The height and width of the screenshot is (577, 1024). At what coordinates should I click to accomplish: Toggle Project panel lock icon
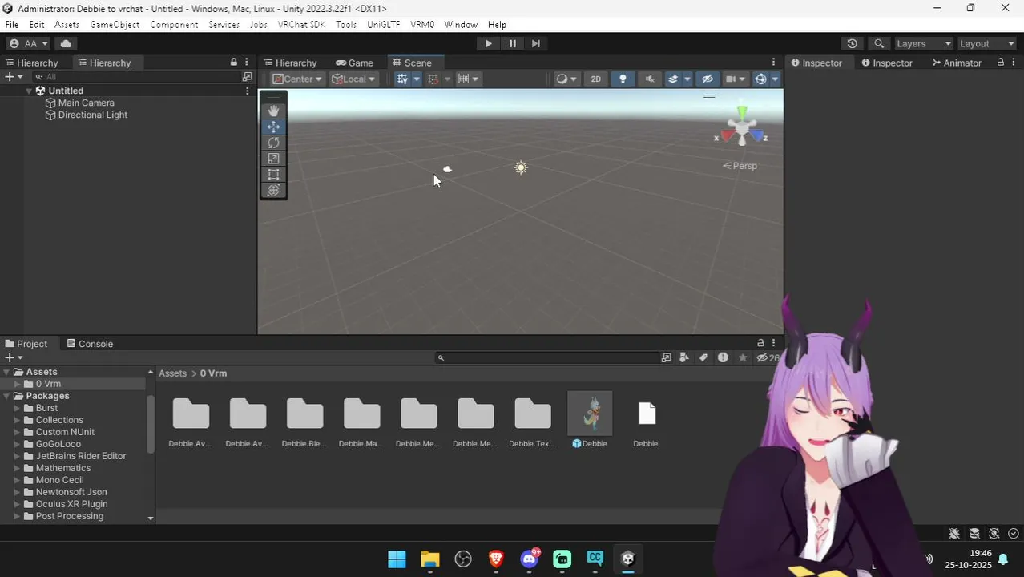coord(760,343)
